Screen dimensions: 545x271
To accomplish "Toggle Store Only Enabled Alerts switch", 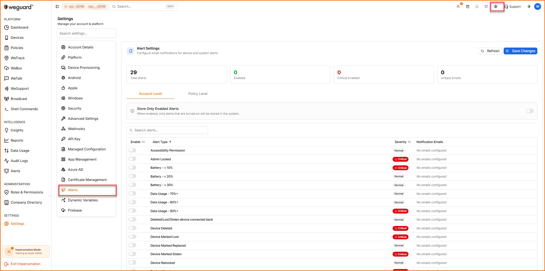I will pyautogui.click(x=530, y=111).
